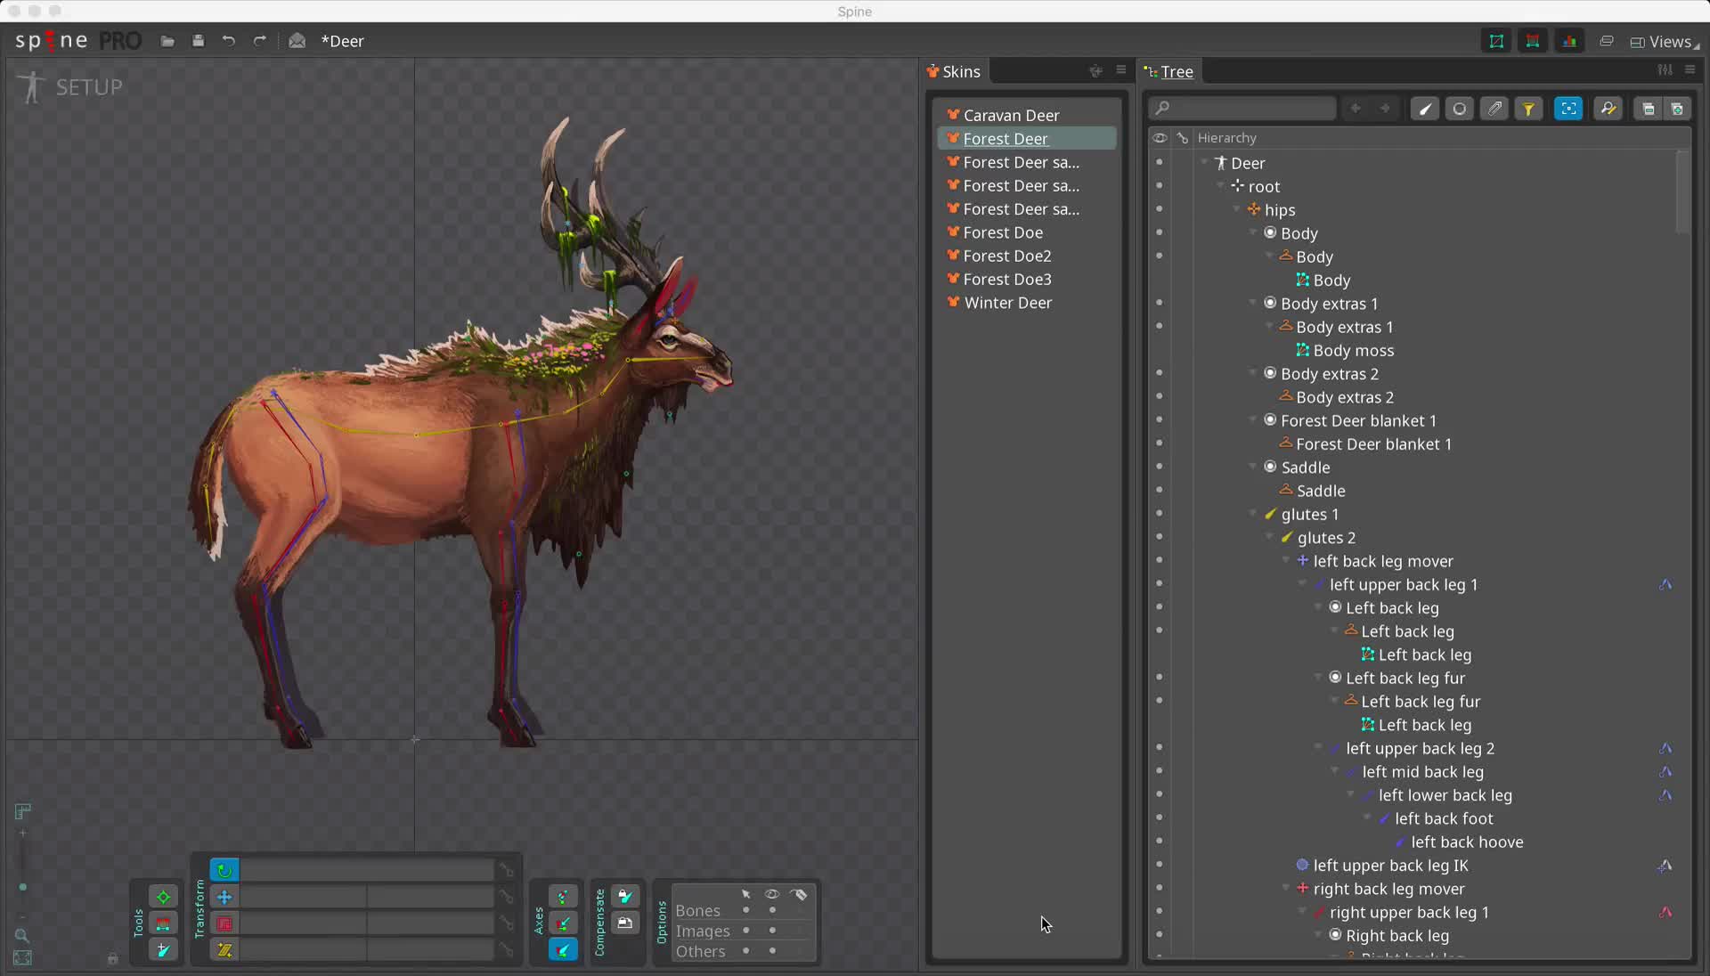Image resolution: width=1710 pixels, height=976 pixels.
Task: Collapse left back leg mover node
Action: coord(1285,560)
